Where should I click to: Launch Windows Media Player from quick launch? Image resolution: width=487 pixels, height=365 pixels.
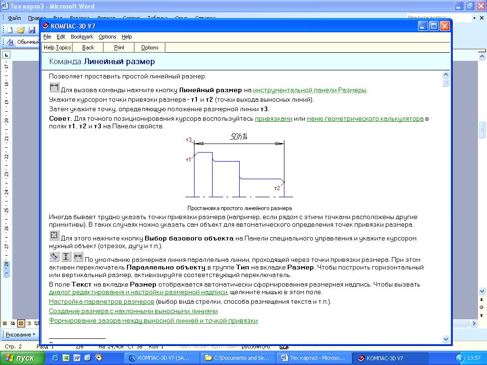click(98, 358)
